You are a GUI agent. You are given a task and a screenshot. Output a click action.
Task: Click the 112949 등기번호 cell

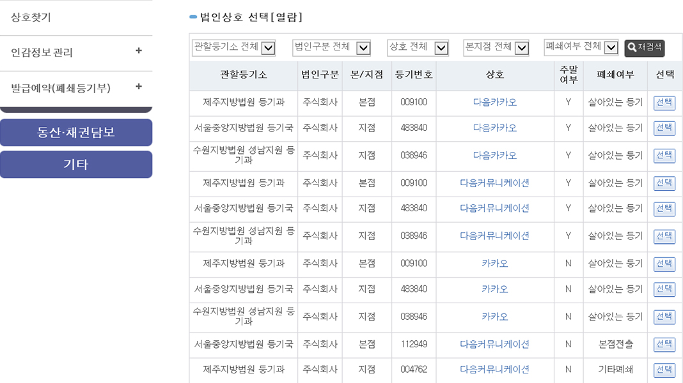click(x=414, y=344)
